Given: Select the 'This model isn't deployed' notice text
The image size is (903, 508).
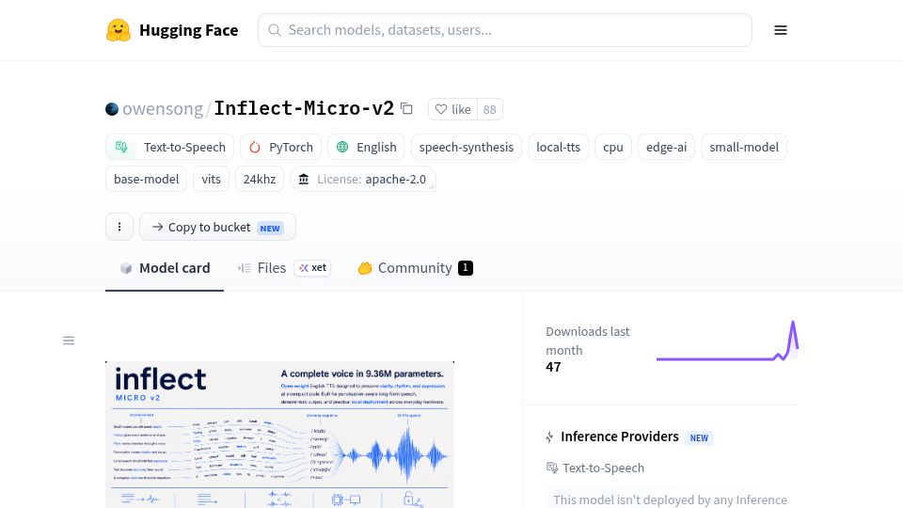Looking at the screenshot, I should (671, 500).
